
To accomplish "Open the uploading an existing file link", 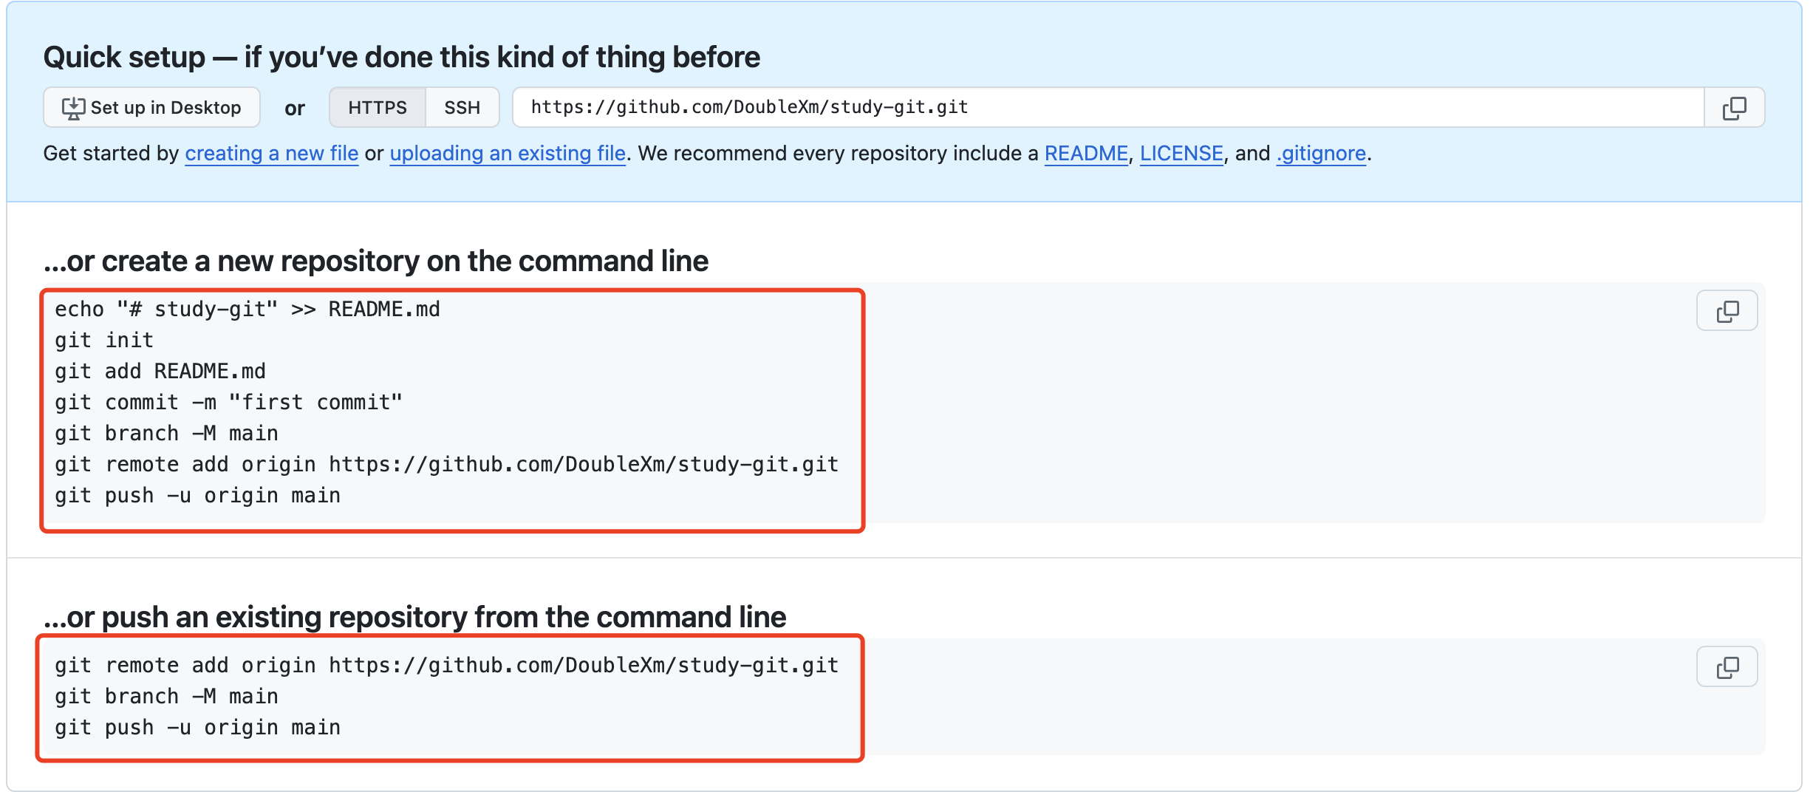I will 508,154.
